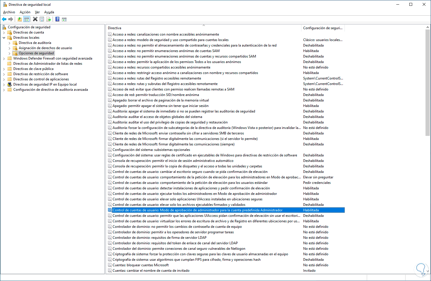Select 'Auditoría: auditar el acceso de objetos globales del sistema'
The image size is (431, 281).
(157, 117)
